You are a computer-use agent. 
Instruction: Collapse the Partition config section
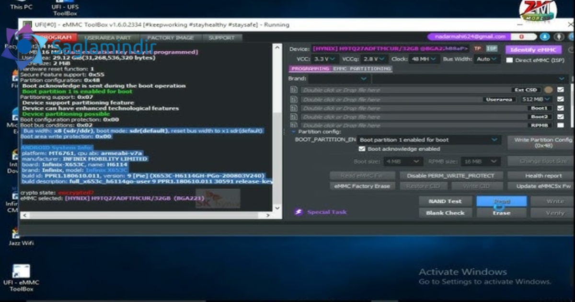coord(293,131)
